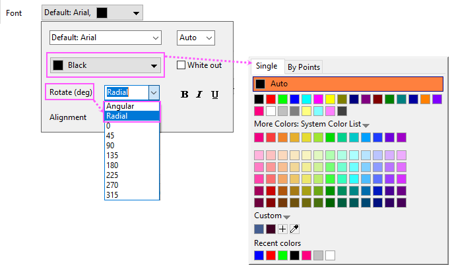Expand the Custom colors section
This screenshot has width=450, height=265.
coord(286,217)
